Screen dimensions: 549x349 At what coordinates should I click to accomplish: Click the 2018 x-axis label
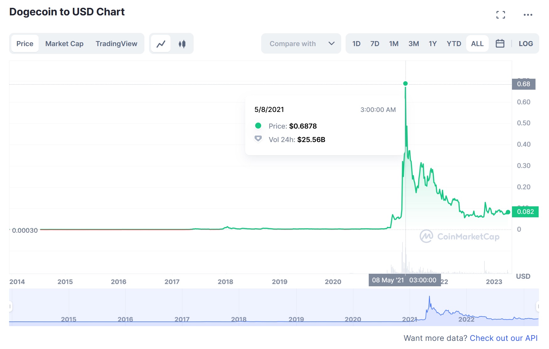[225, 282]
